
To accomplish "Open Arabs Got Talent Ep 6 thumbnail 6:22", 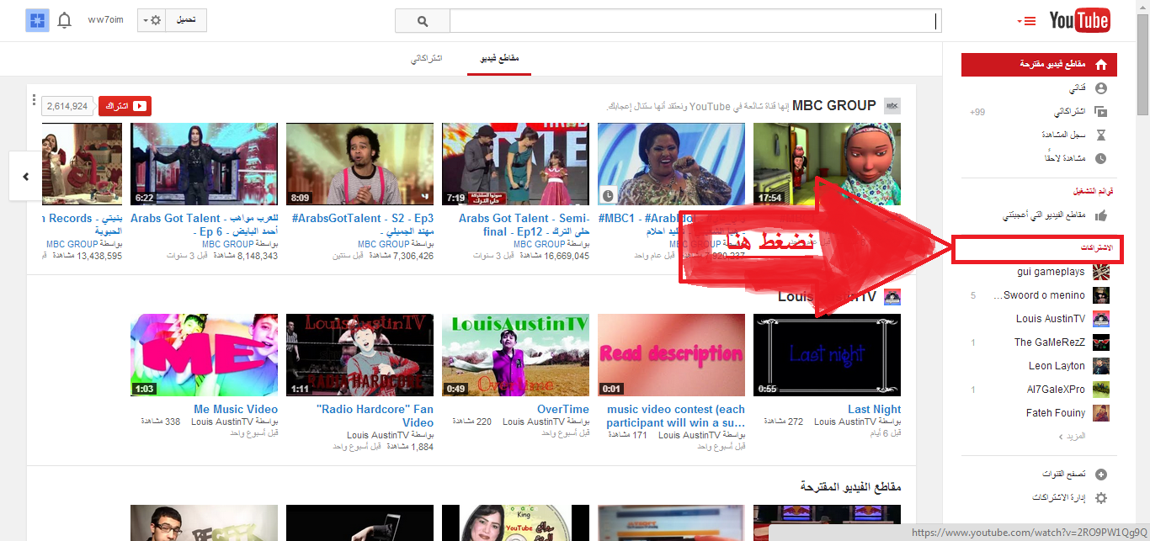I will coord(204,164).
